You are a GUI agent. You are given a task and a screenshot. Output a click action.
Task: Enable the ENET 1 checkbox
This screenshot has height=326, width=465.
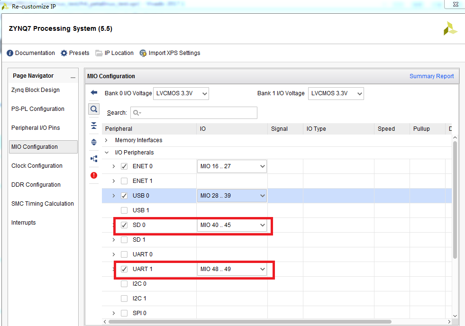click(124, 181)
